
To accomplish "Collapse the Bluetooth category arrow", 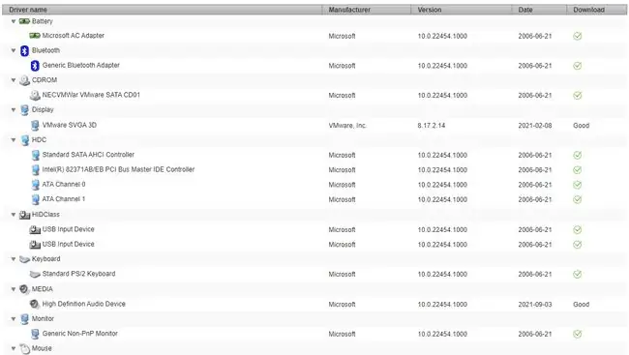I will [14, 50].
